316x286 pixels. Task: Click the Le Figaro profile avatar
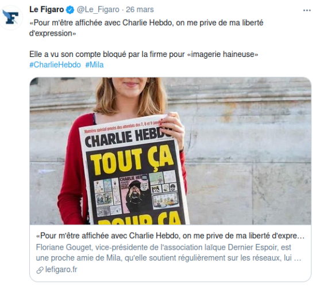[x=11, y=18]
